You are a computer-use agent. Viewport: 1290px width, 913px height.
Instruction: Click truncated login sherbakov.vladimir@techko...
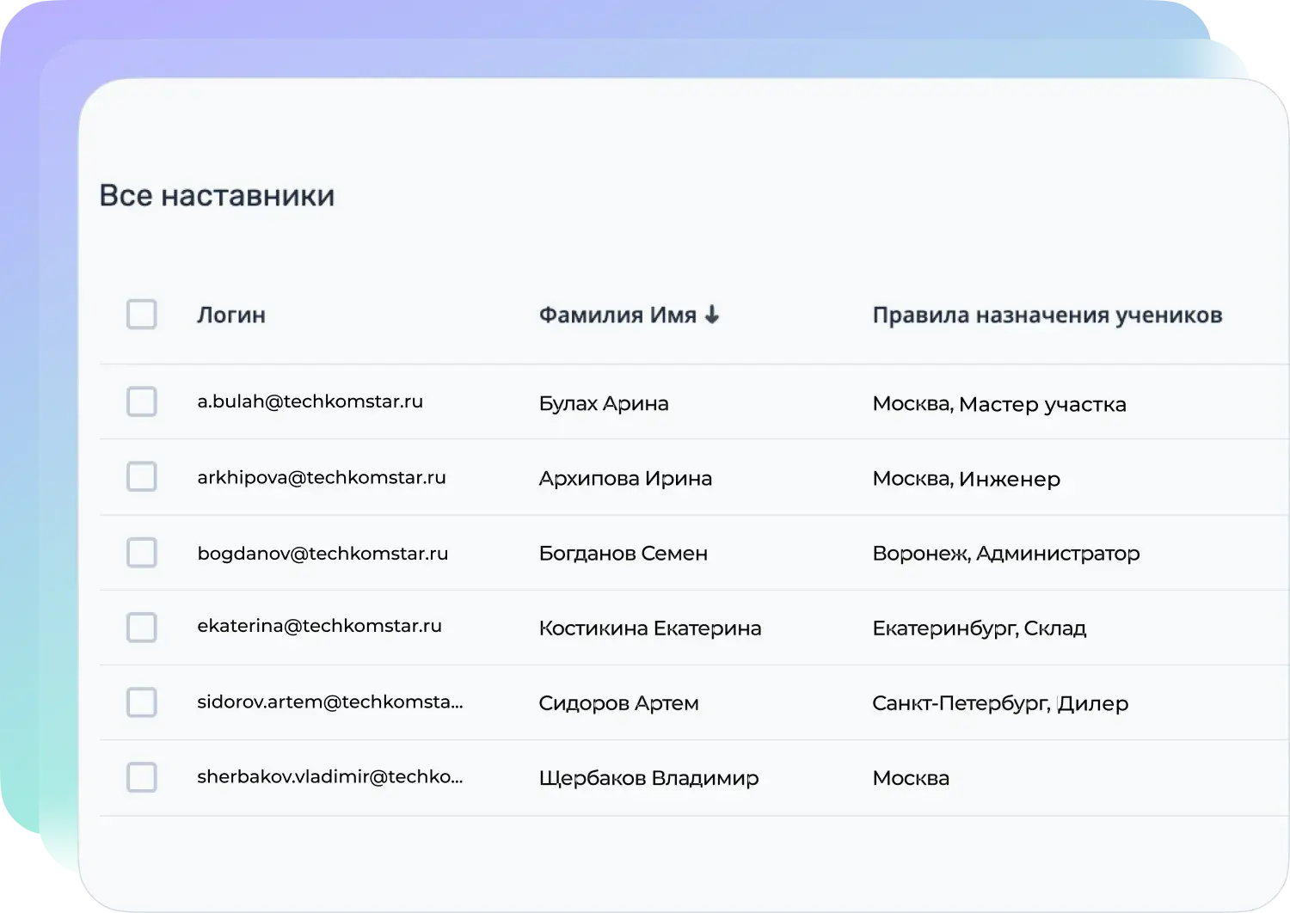(x=330, y=776)
